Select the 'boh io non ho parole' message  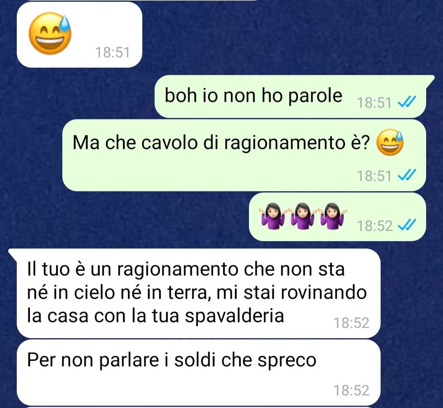[290, 97]
